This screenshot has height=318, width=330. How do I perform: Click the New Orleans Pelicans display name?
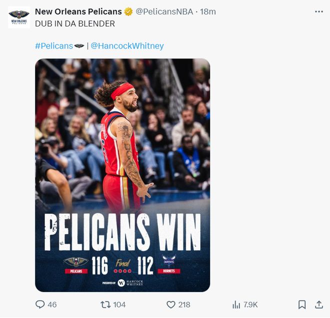(78, 11)
